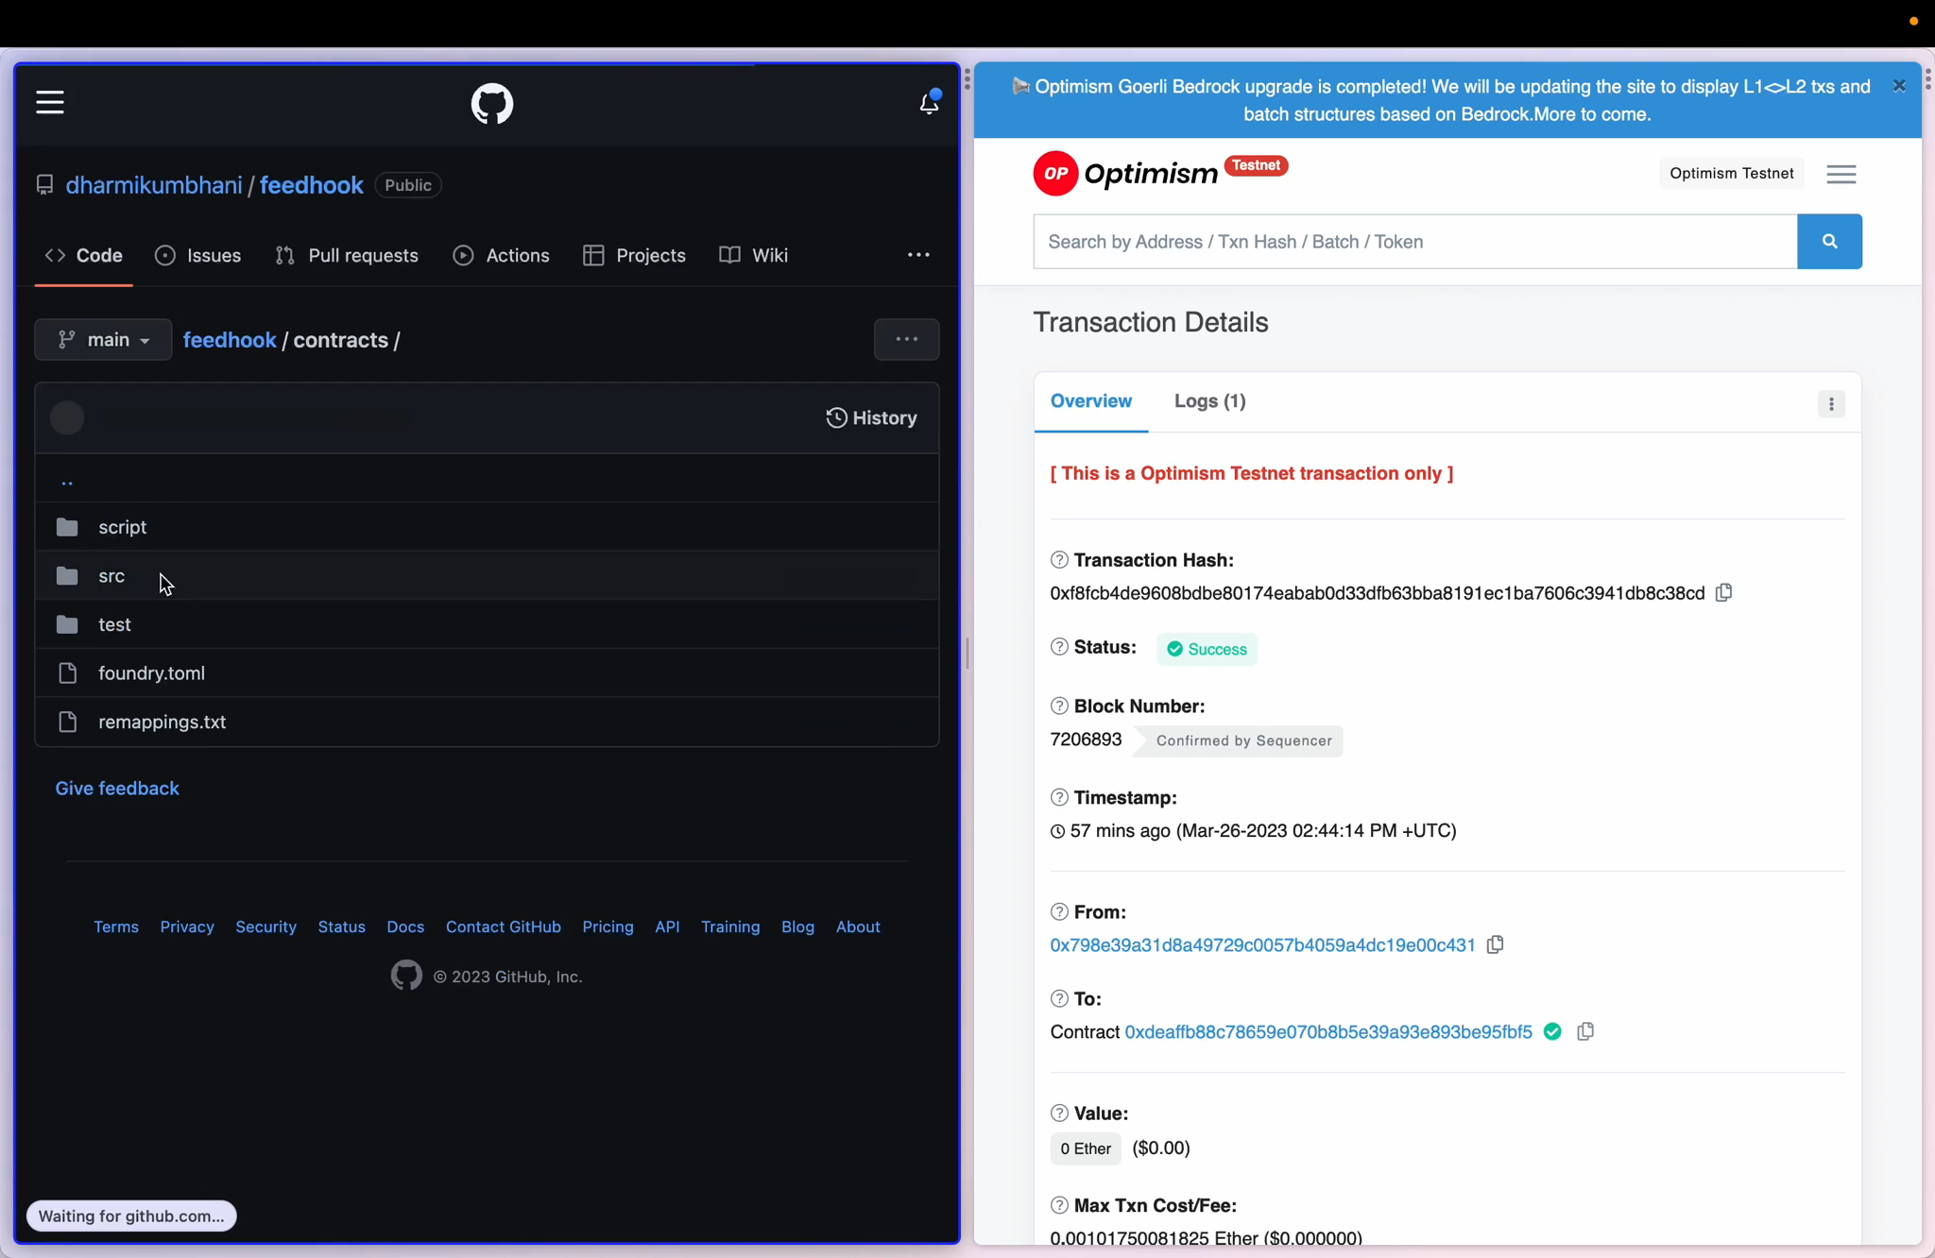This screenshot has width=1935, height=1258.
Task: Click the folder icon next to src
Action: pos(67,576)
